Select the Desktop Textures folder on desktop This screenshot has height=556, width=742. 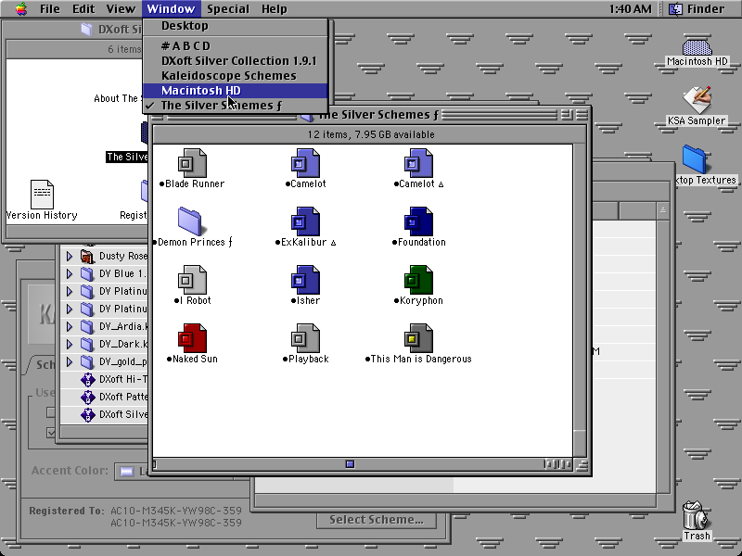(694, 159)
